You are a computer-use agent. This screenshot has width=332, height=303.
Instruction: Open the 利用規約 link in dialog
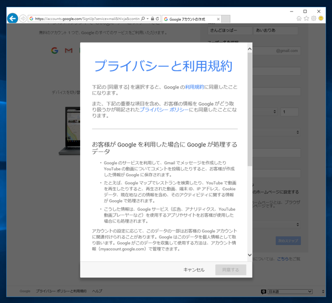point(194,87)
